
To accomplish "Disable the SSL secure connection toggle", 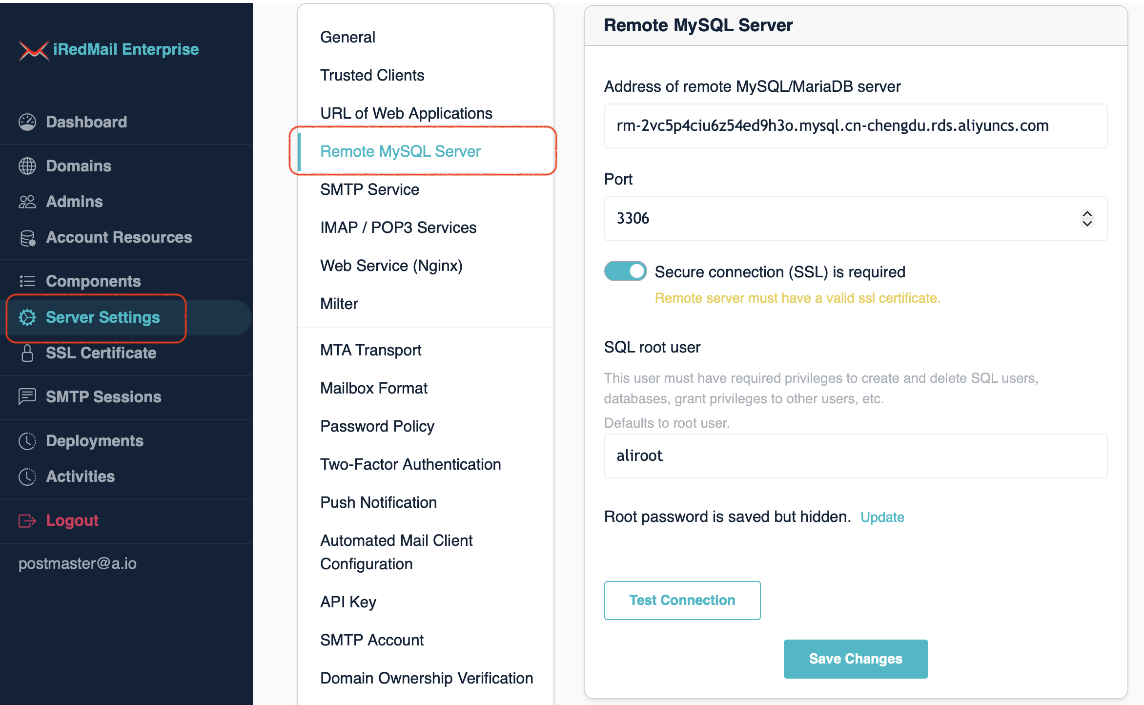I will (625, 271).
